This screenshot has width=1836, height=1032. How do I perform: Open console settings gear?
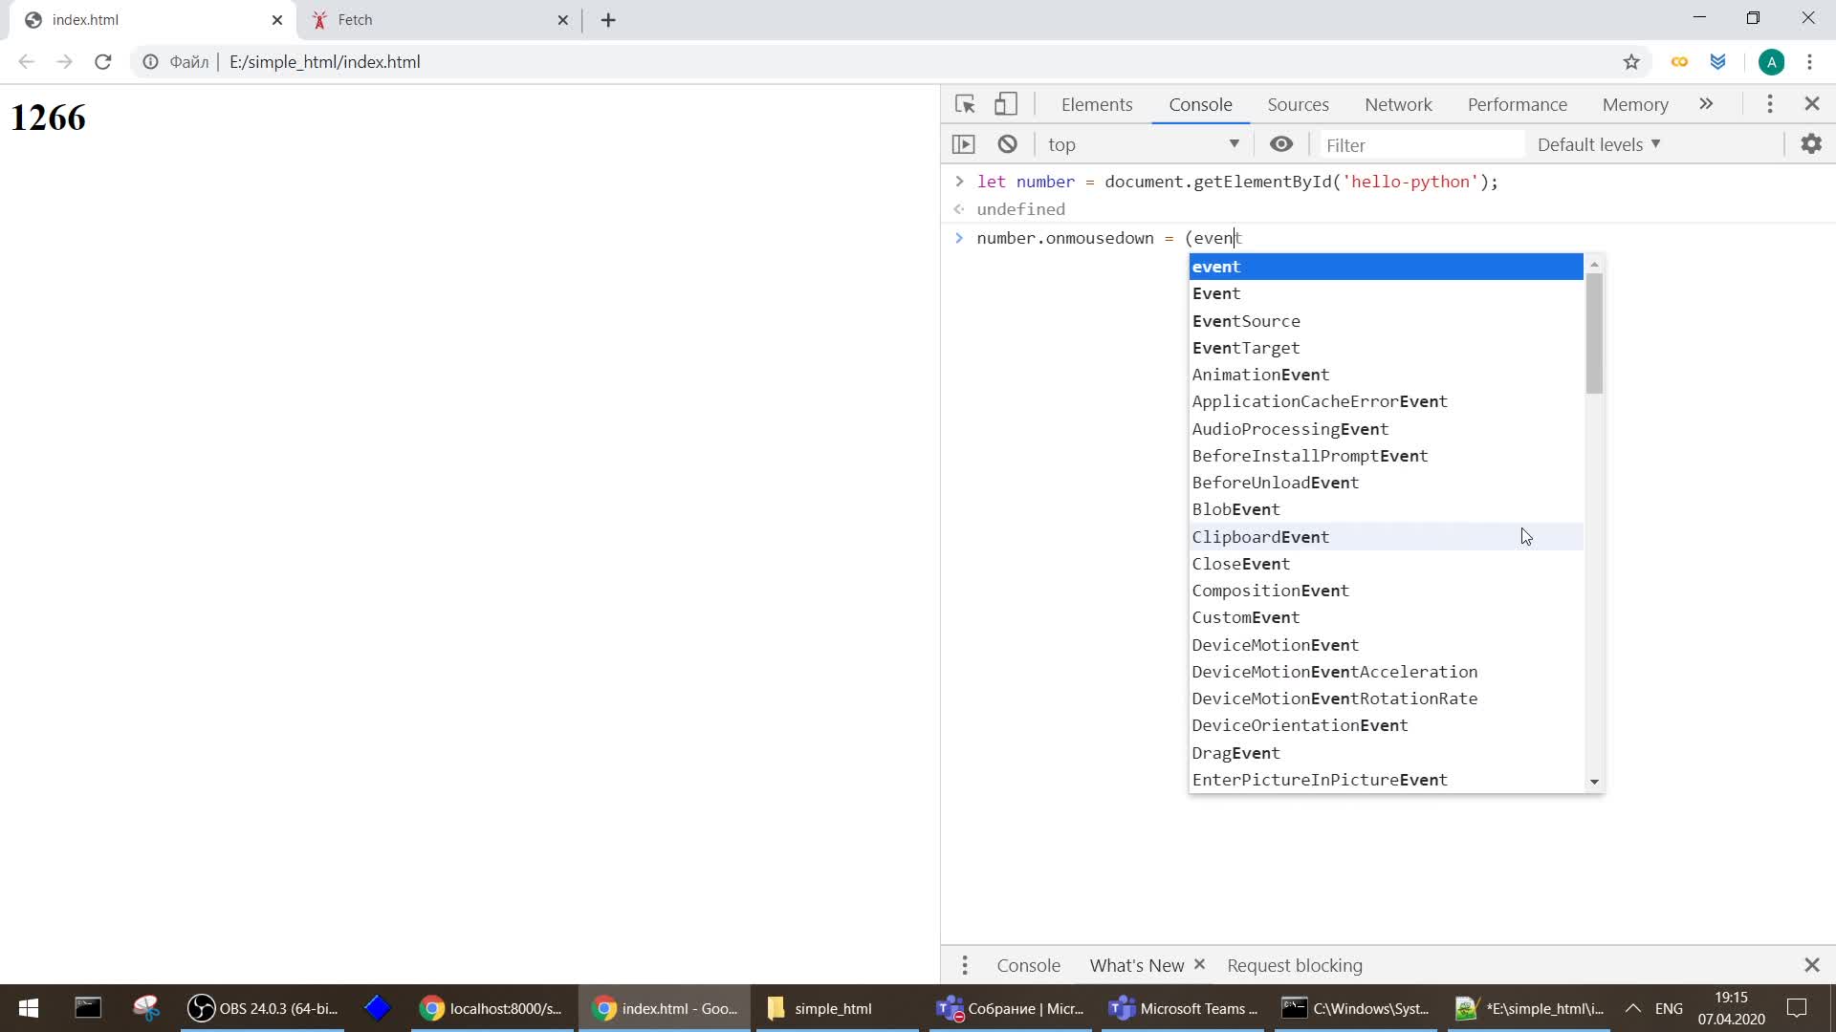(1811, 144)
